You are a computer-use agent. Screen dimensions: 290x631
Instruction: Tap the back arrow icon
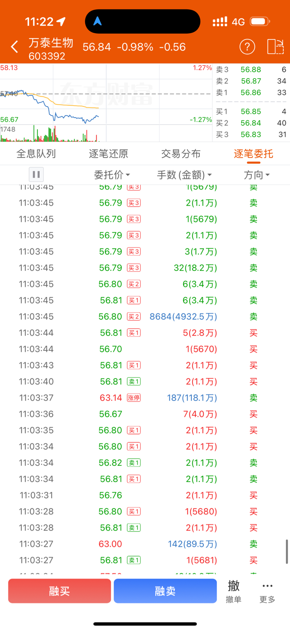tap(14, 47)
